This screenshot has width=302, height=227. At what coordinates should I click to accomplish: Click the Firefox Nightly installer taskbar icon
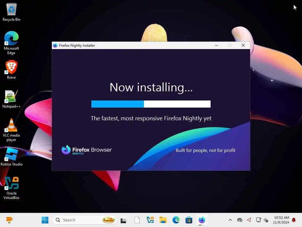click(202, 220)
